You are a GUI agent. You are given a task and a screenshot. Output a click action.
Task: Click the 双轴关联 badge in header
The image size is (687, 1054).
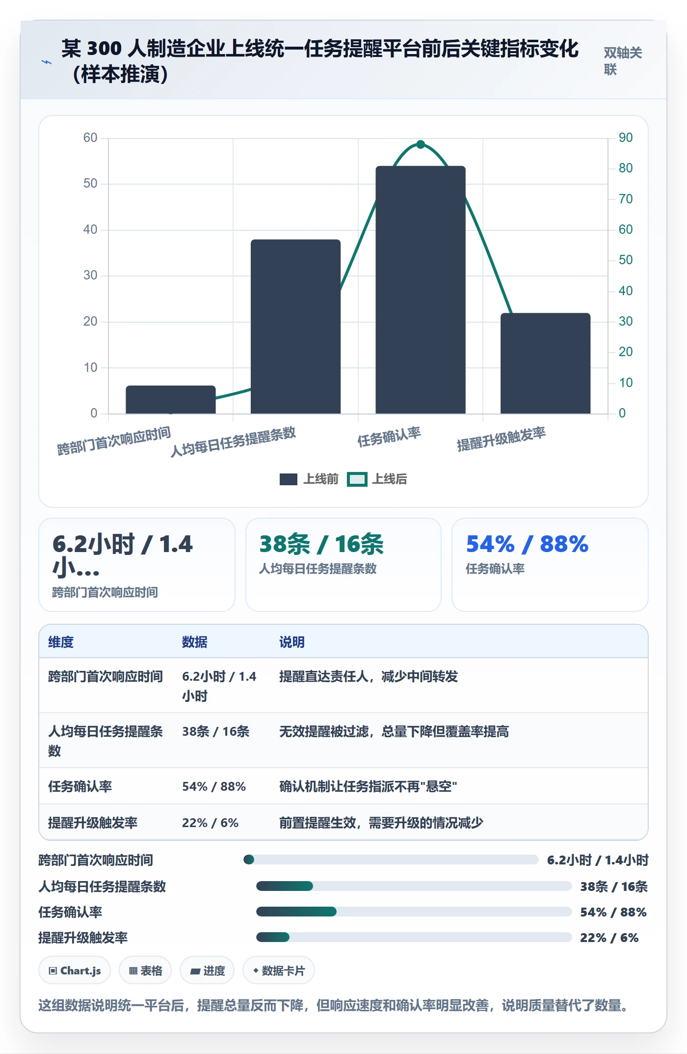[623, 61]
